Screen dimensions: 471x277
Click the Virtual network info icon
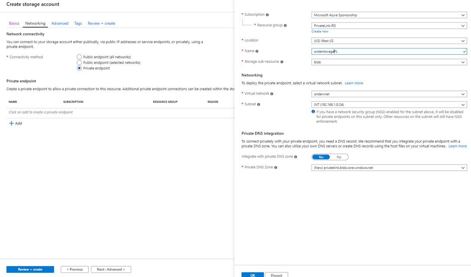(272, 94)
